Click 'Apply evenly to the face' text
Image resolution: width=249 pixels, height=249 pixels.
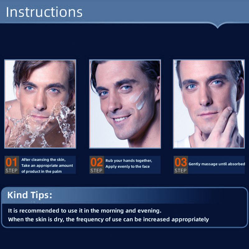pos(128,167)
